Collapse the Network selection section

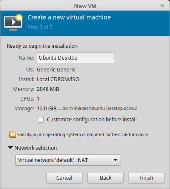coord(10,148)
